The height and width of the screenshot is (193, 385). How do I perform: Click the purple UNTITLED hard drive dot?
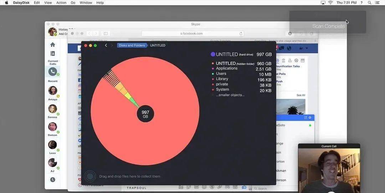click(213, 54)
